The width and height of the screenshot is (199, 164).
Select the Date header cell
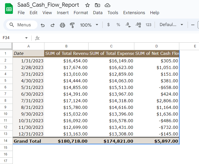pos(28,53)
